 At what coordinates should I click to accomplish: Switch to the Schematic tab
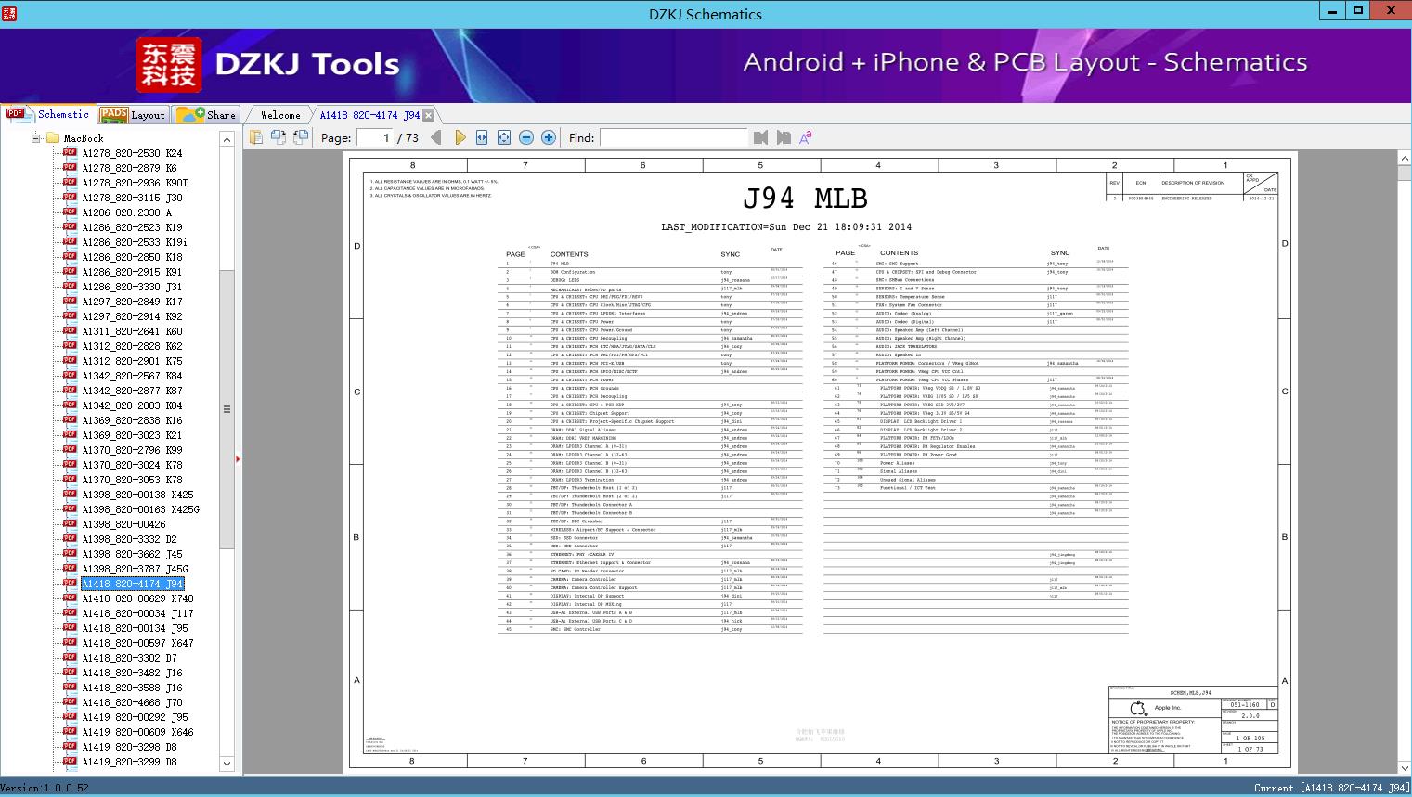[48, 114]
